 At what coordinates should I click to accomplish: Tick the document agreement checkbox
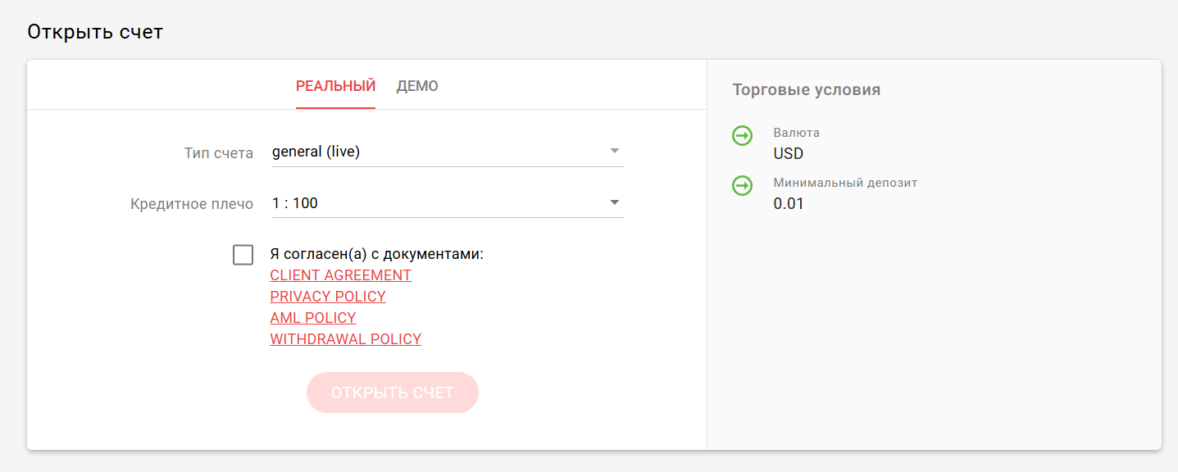point(243,255)
